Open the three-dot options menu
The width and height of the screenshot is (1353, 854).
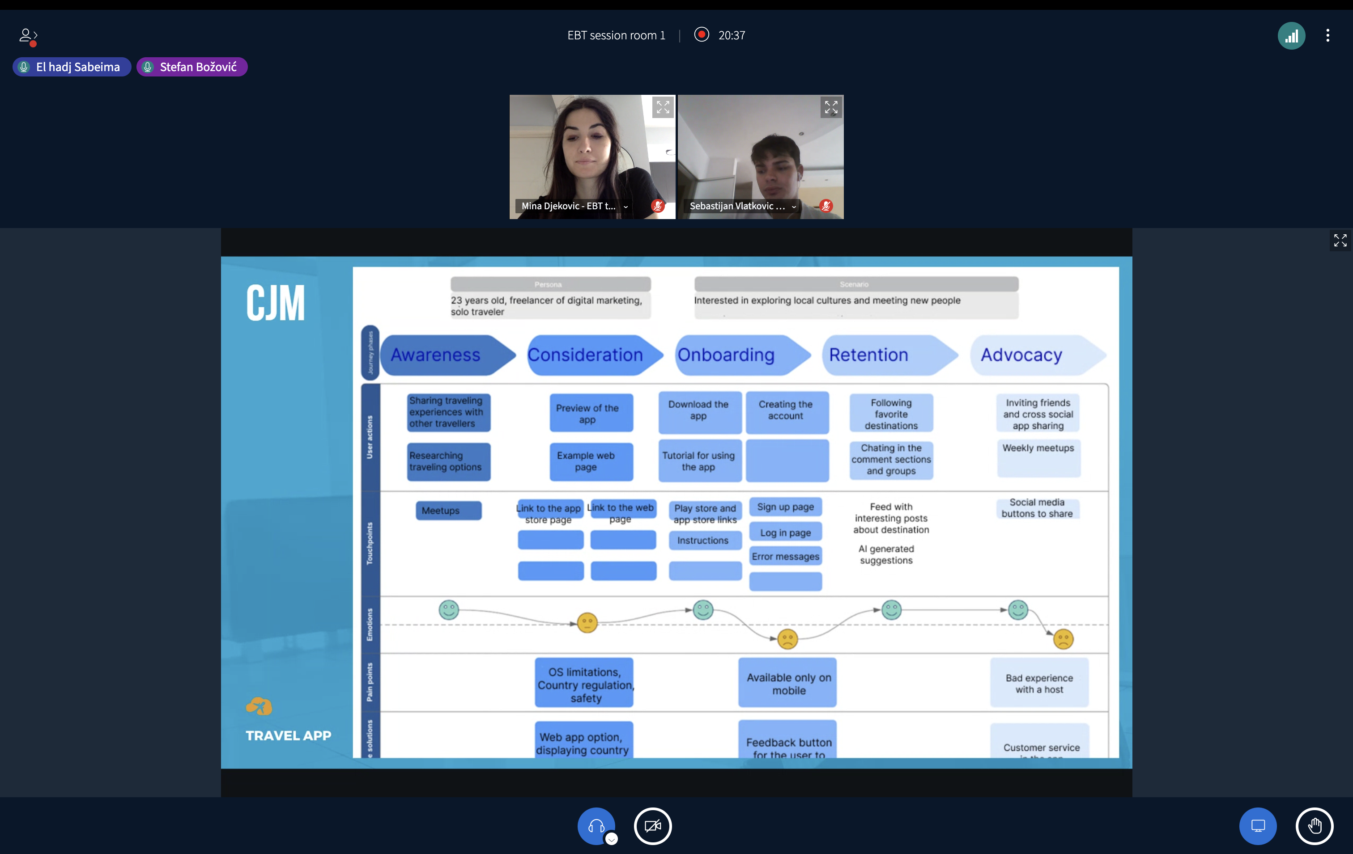click(x=1327, y=36)
